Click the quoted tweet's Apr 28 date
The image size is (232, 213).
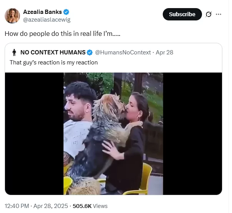[164, 52]
